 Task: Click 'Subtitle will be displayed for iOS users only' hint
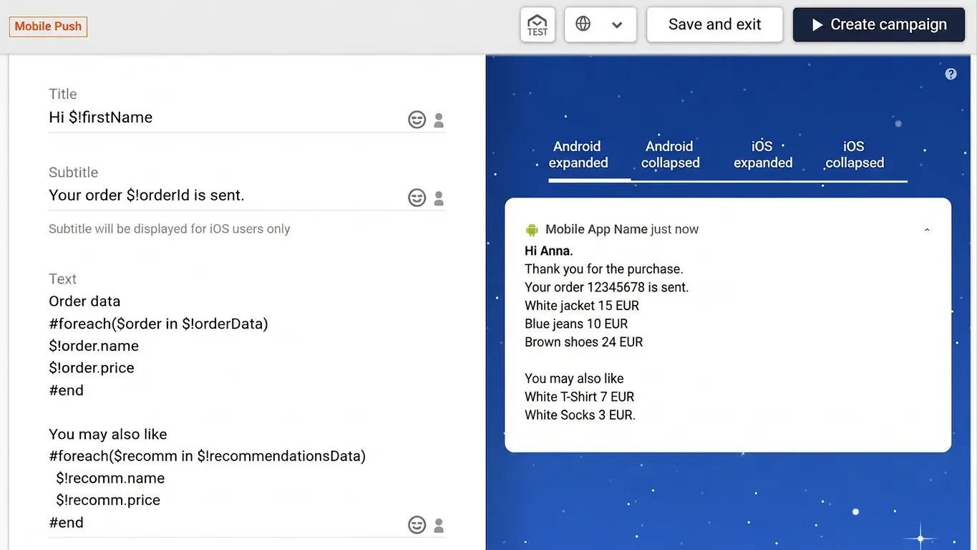tap(170, 229)
